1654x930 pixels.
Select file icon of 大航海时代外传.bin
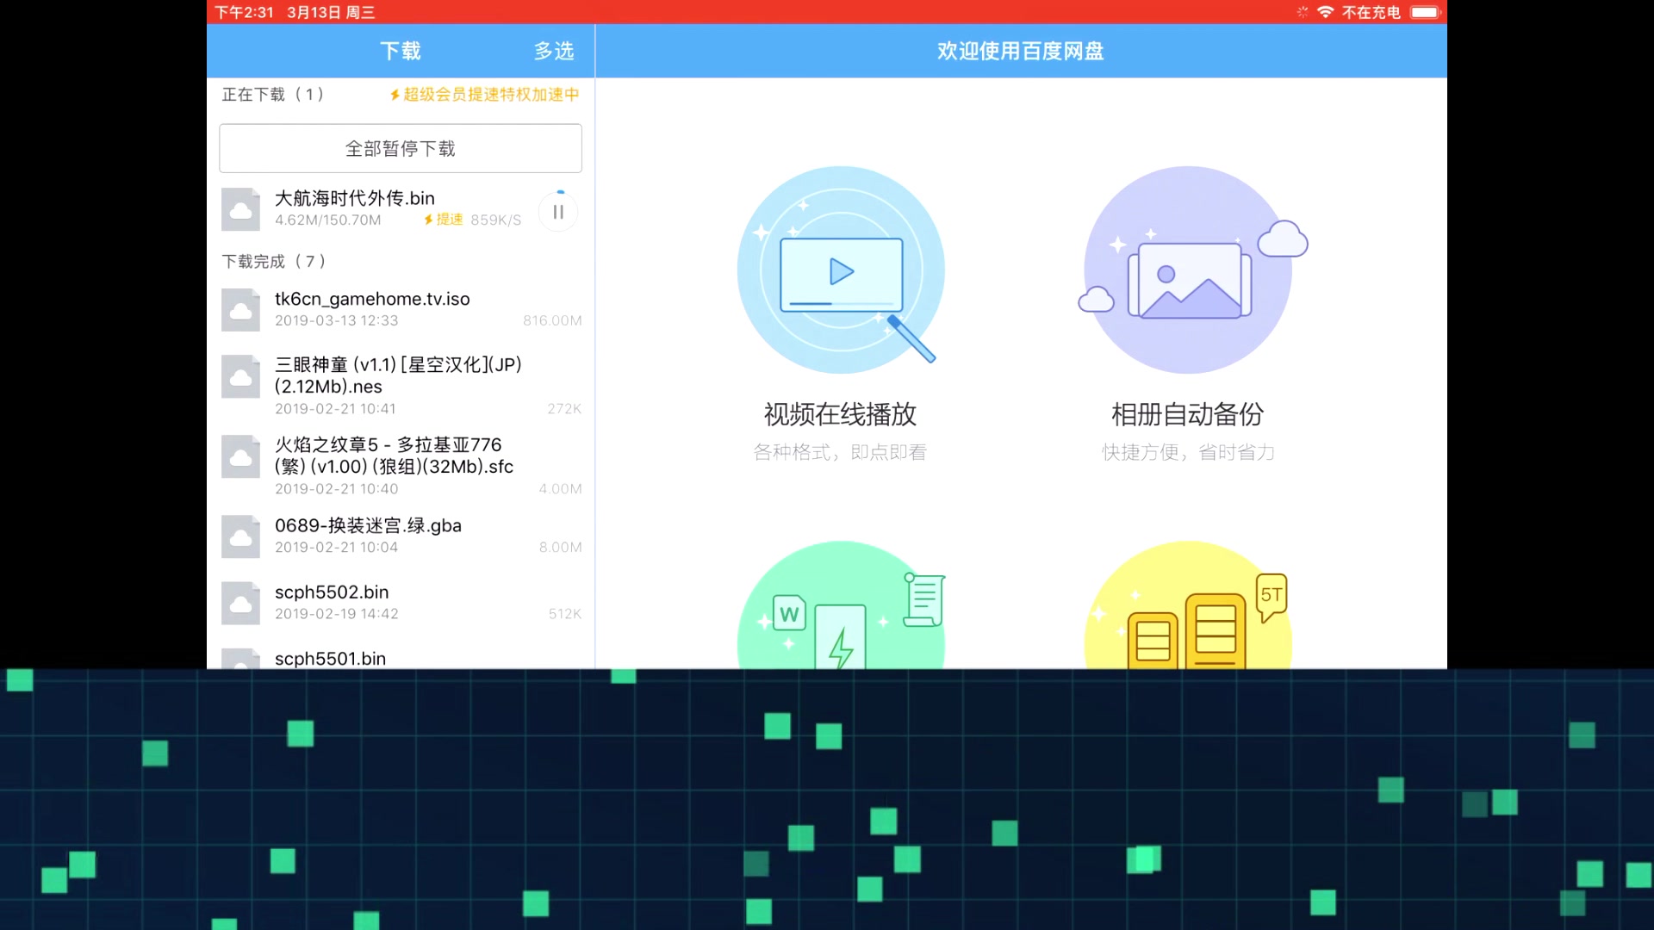(x=240, y=209)
